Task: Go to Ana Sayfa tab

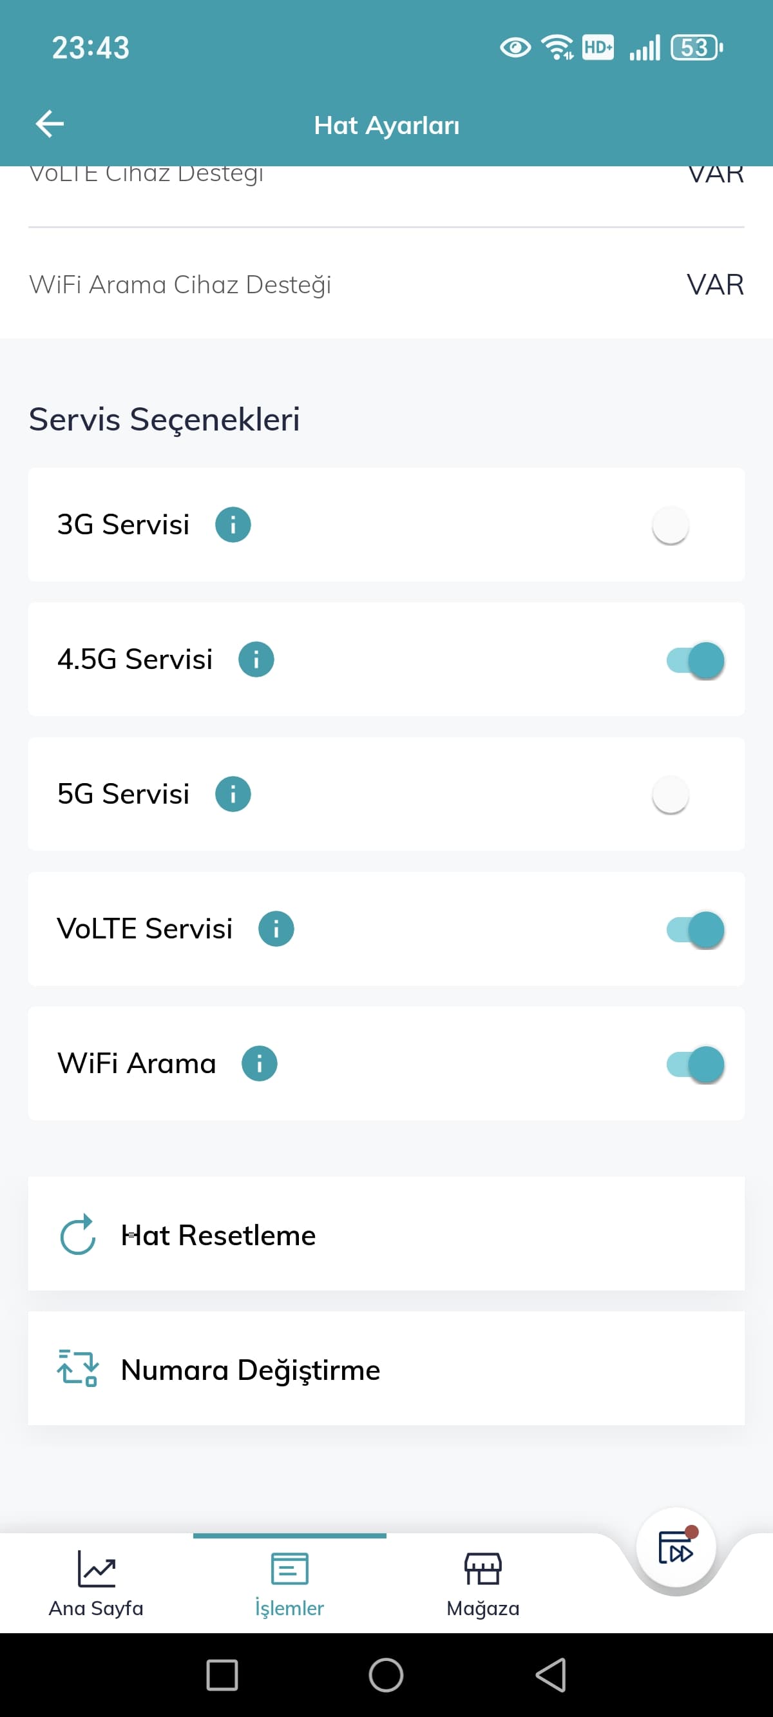Action: click(x=96, y=1583)
